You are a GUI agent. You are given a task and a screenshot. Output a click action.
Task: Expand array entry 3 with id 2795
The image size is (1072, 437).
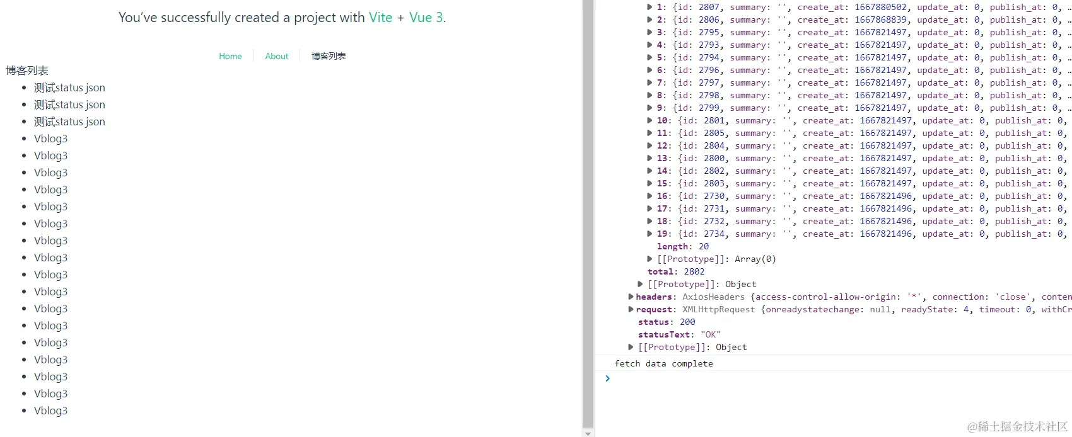(650, 32)
